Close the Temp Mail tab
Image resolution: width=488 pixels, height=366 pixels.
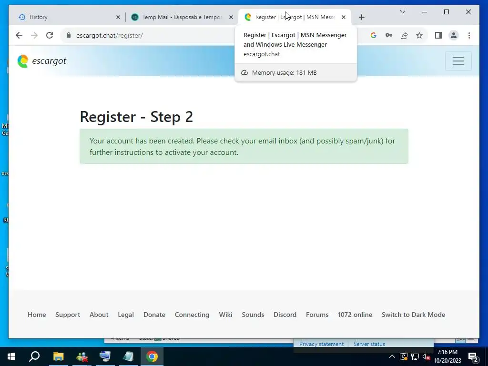point(231,17)
